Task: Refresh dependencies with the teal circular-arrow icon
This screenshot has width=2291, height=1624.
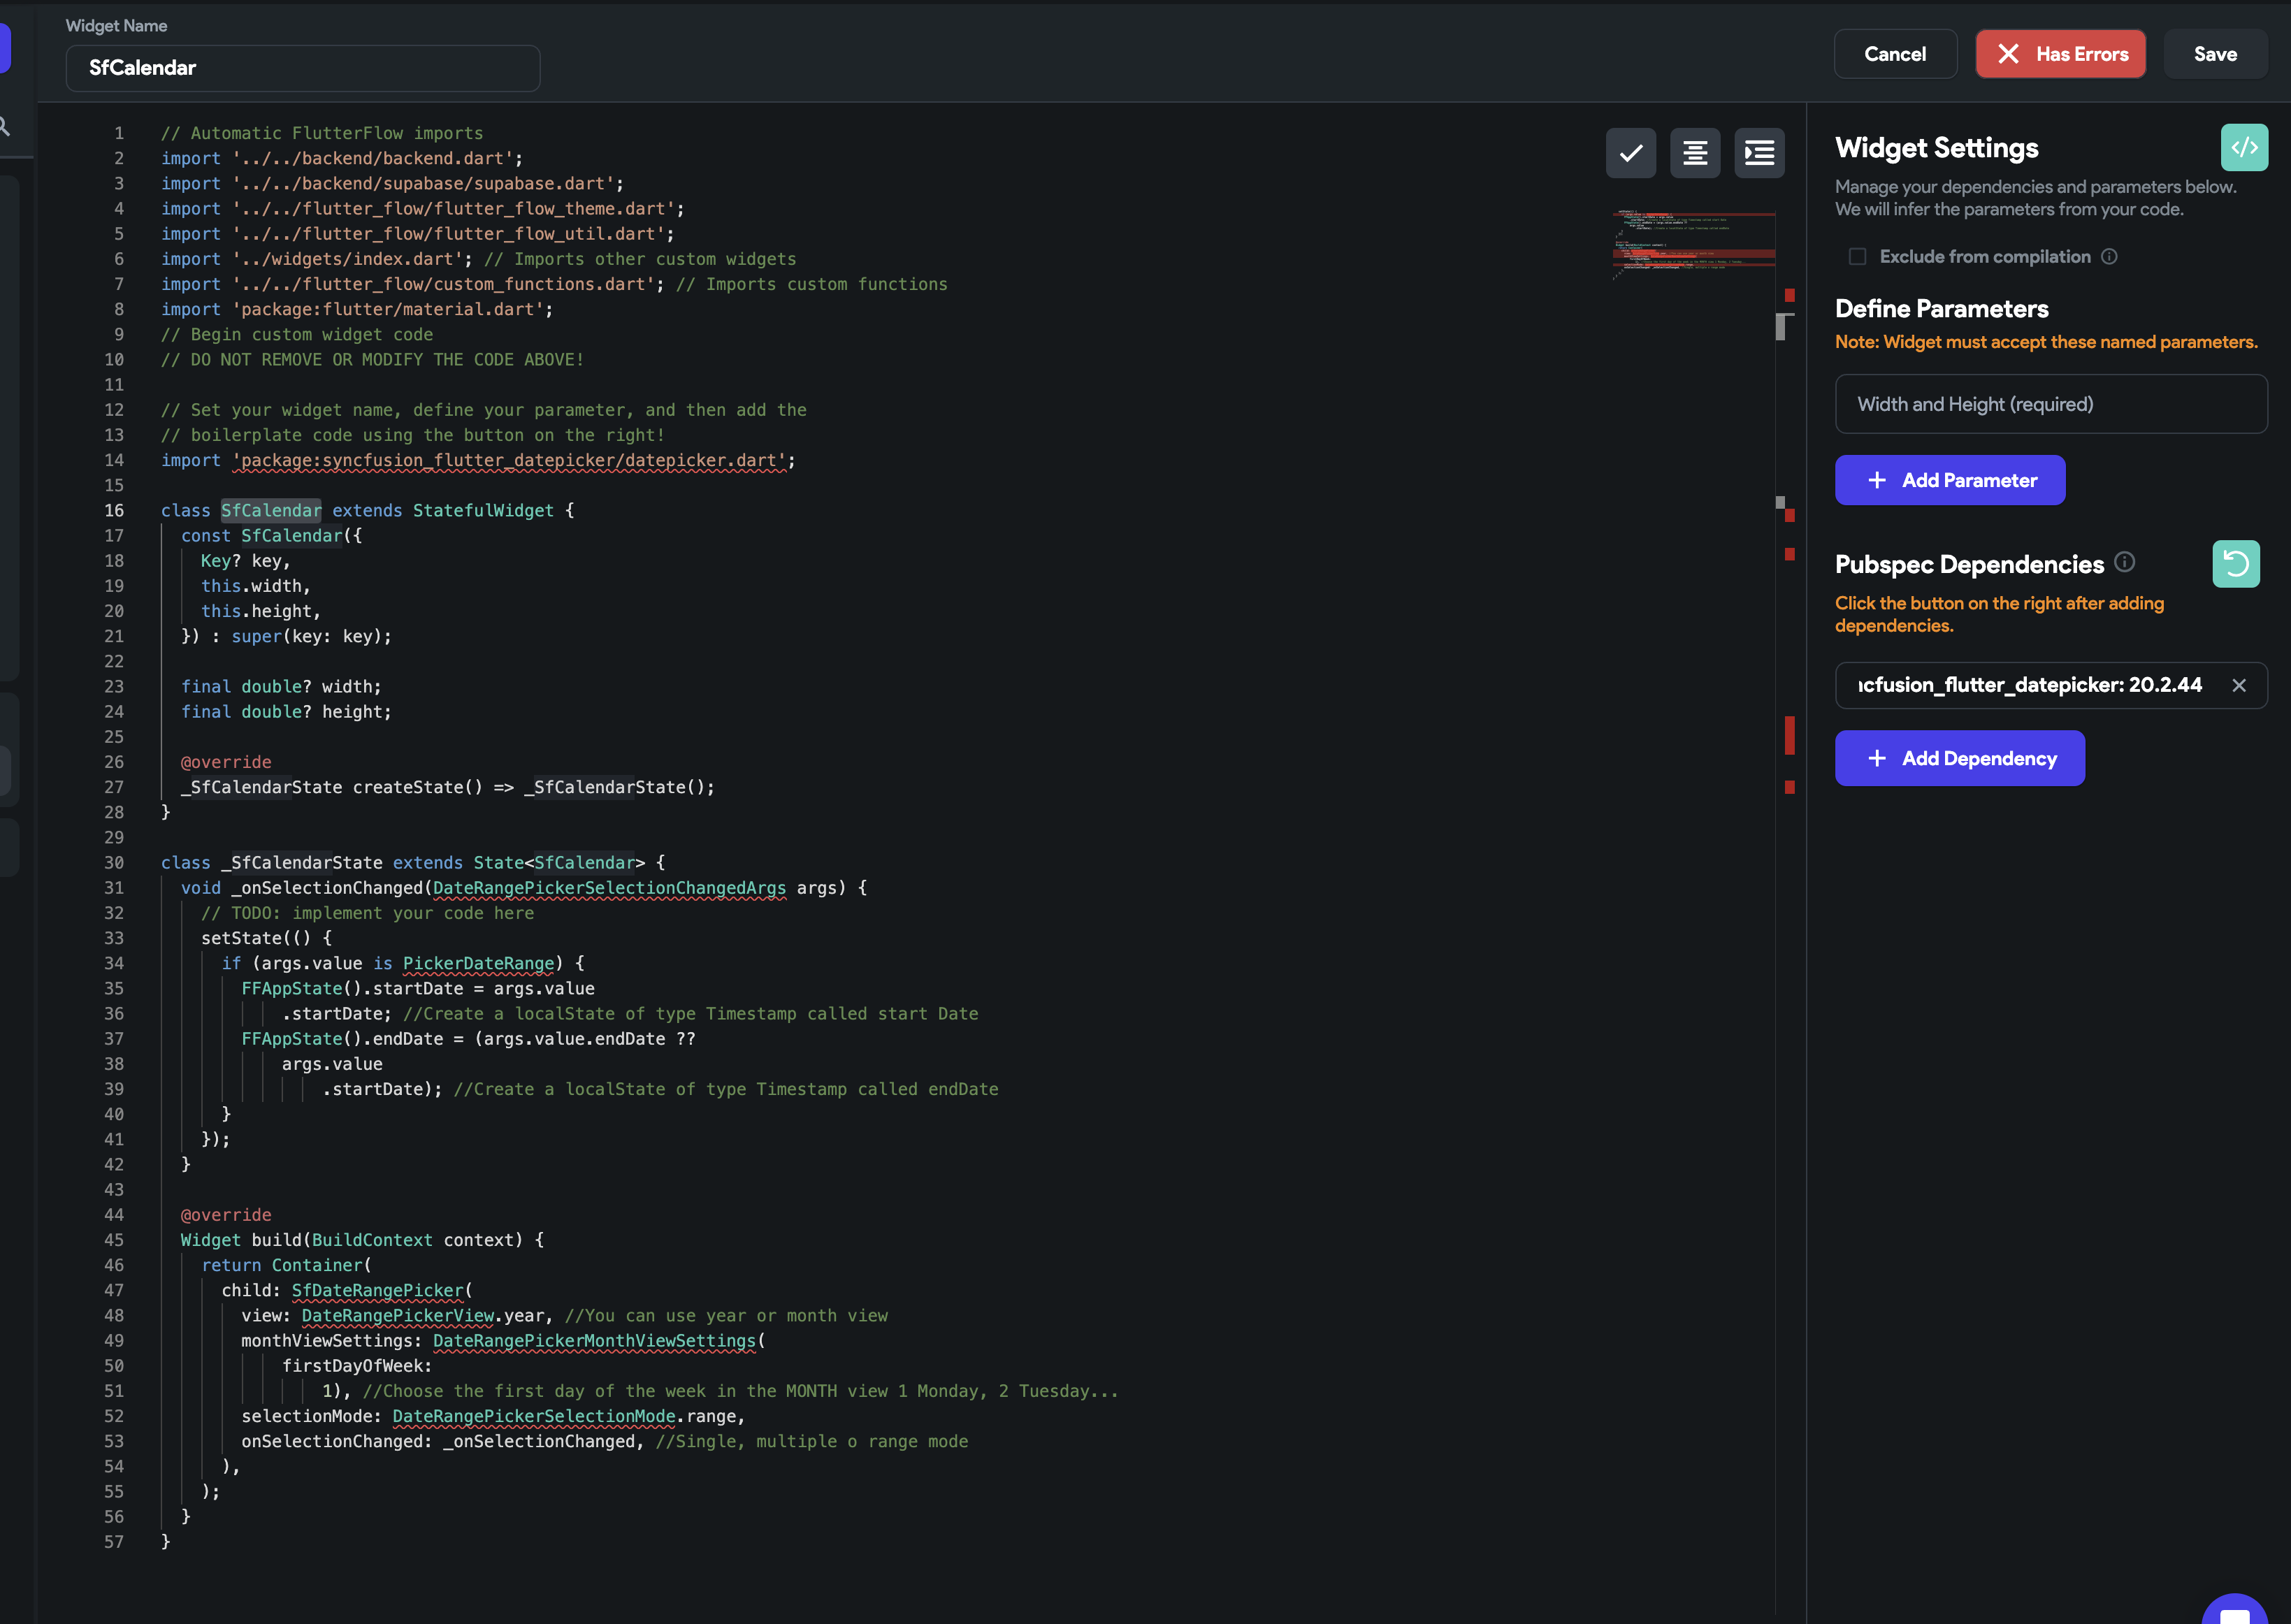Action: click(2237, 563)
